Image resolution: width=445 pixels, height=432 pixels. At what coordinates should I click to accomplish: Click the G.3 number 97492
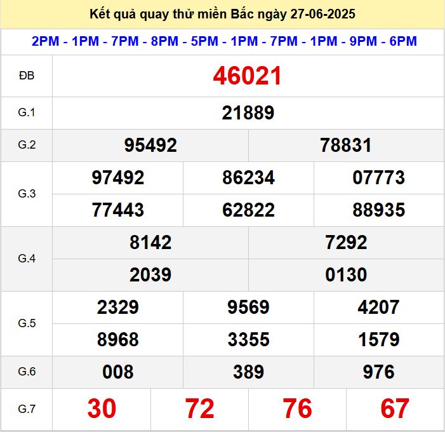coord(118,177)
